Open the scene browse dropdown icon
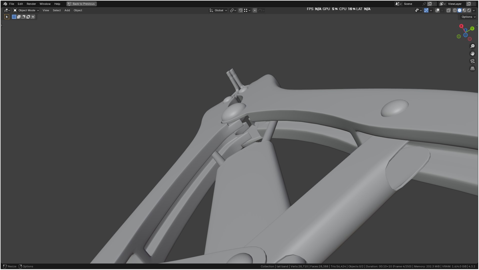Image resolution: width=479 pixels, height=270 pixels. point(398,4)
